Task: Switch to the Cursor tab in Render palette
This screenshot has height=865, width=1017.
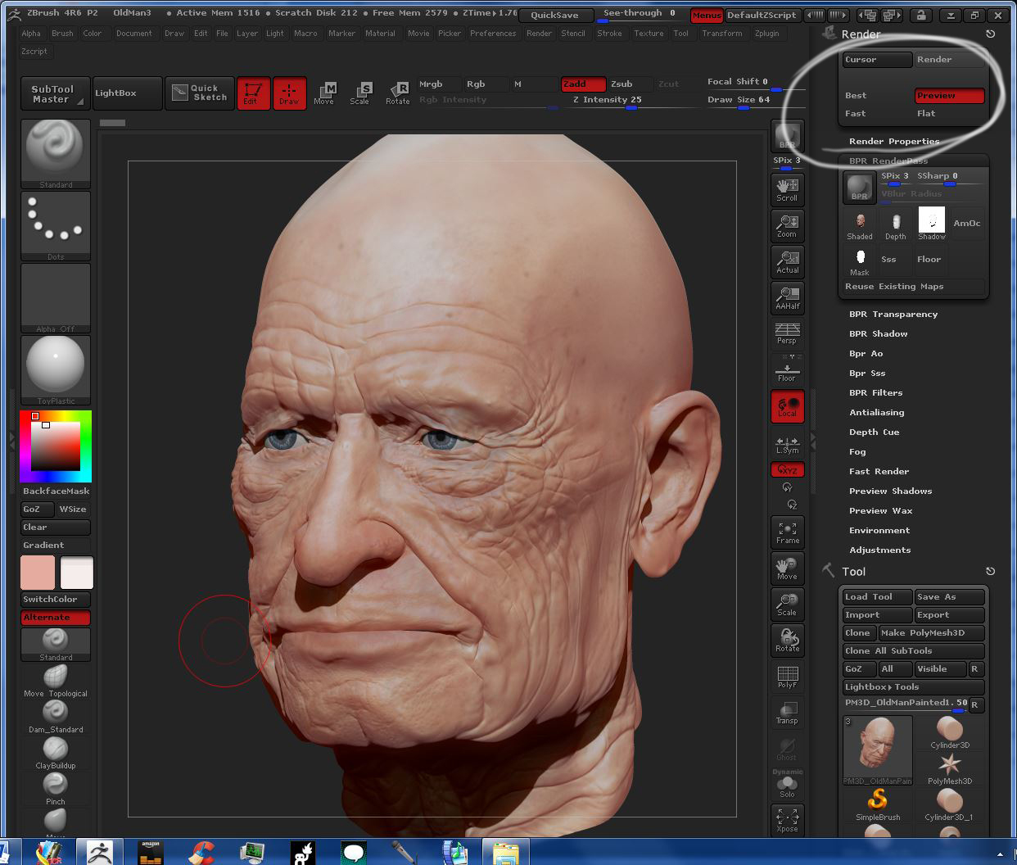Action: pos(876,59)
